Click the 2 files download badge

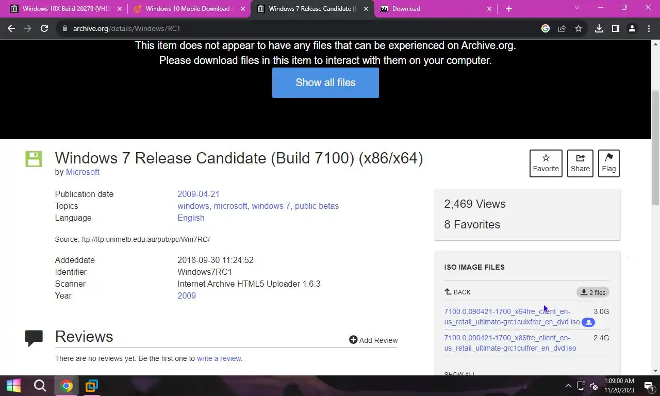coord(593,292)
